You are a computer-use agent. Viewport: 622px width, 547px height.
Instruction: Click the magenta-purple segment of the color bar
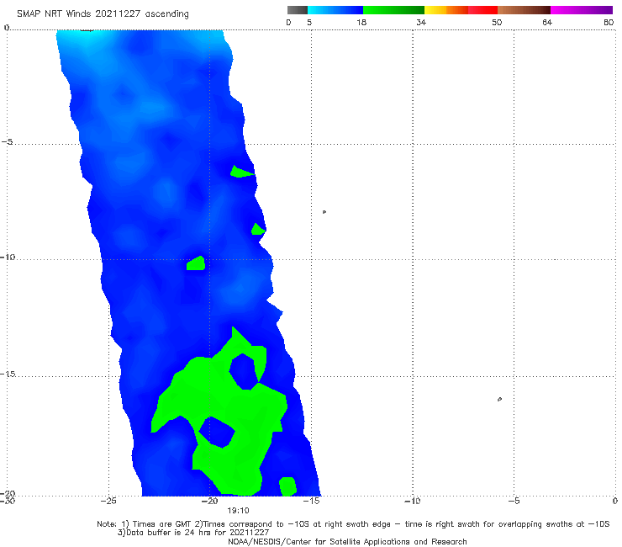coord(582,10)
